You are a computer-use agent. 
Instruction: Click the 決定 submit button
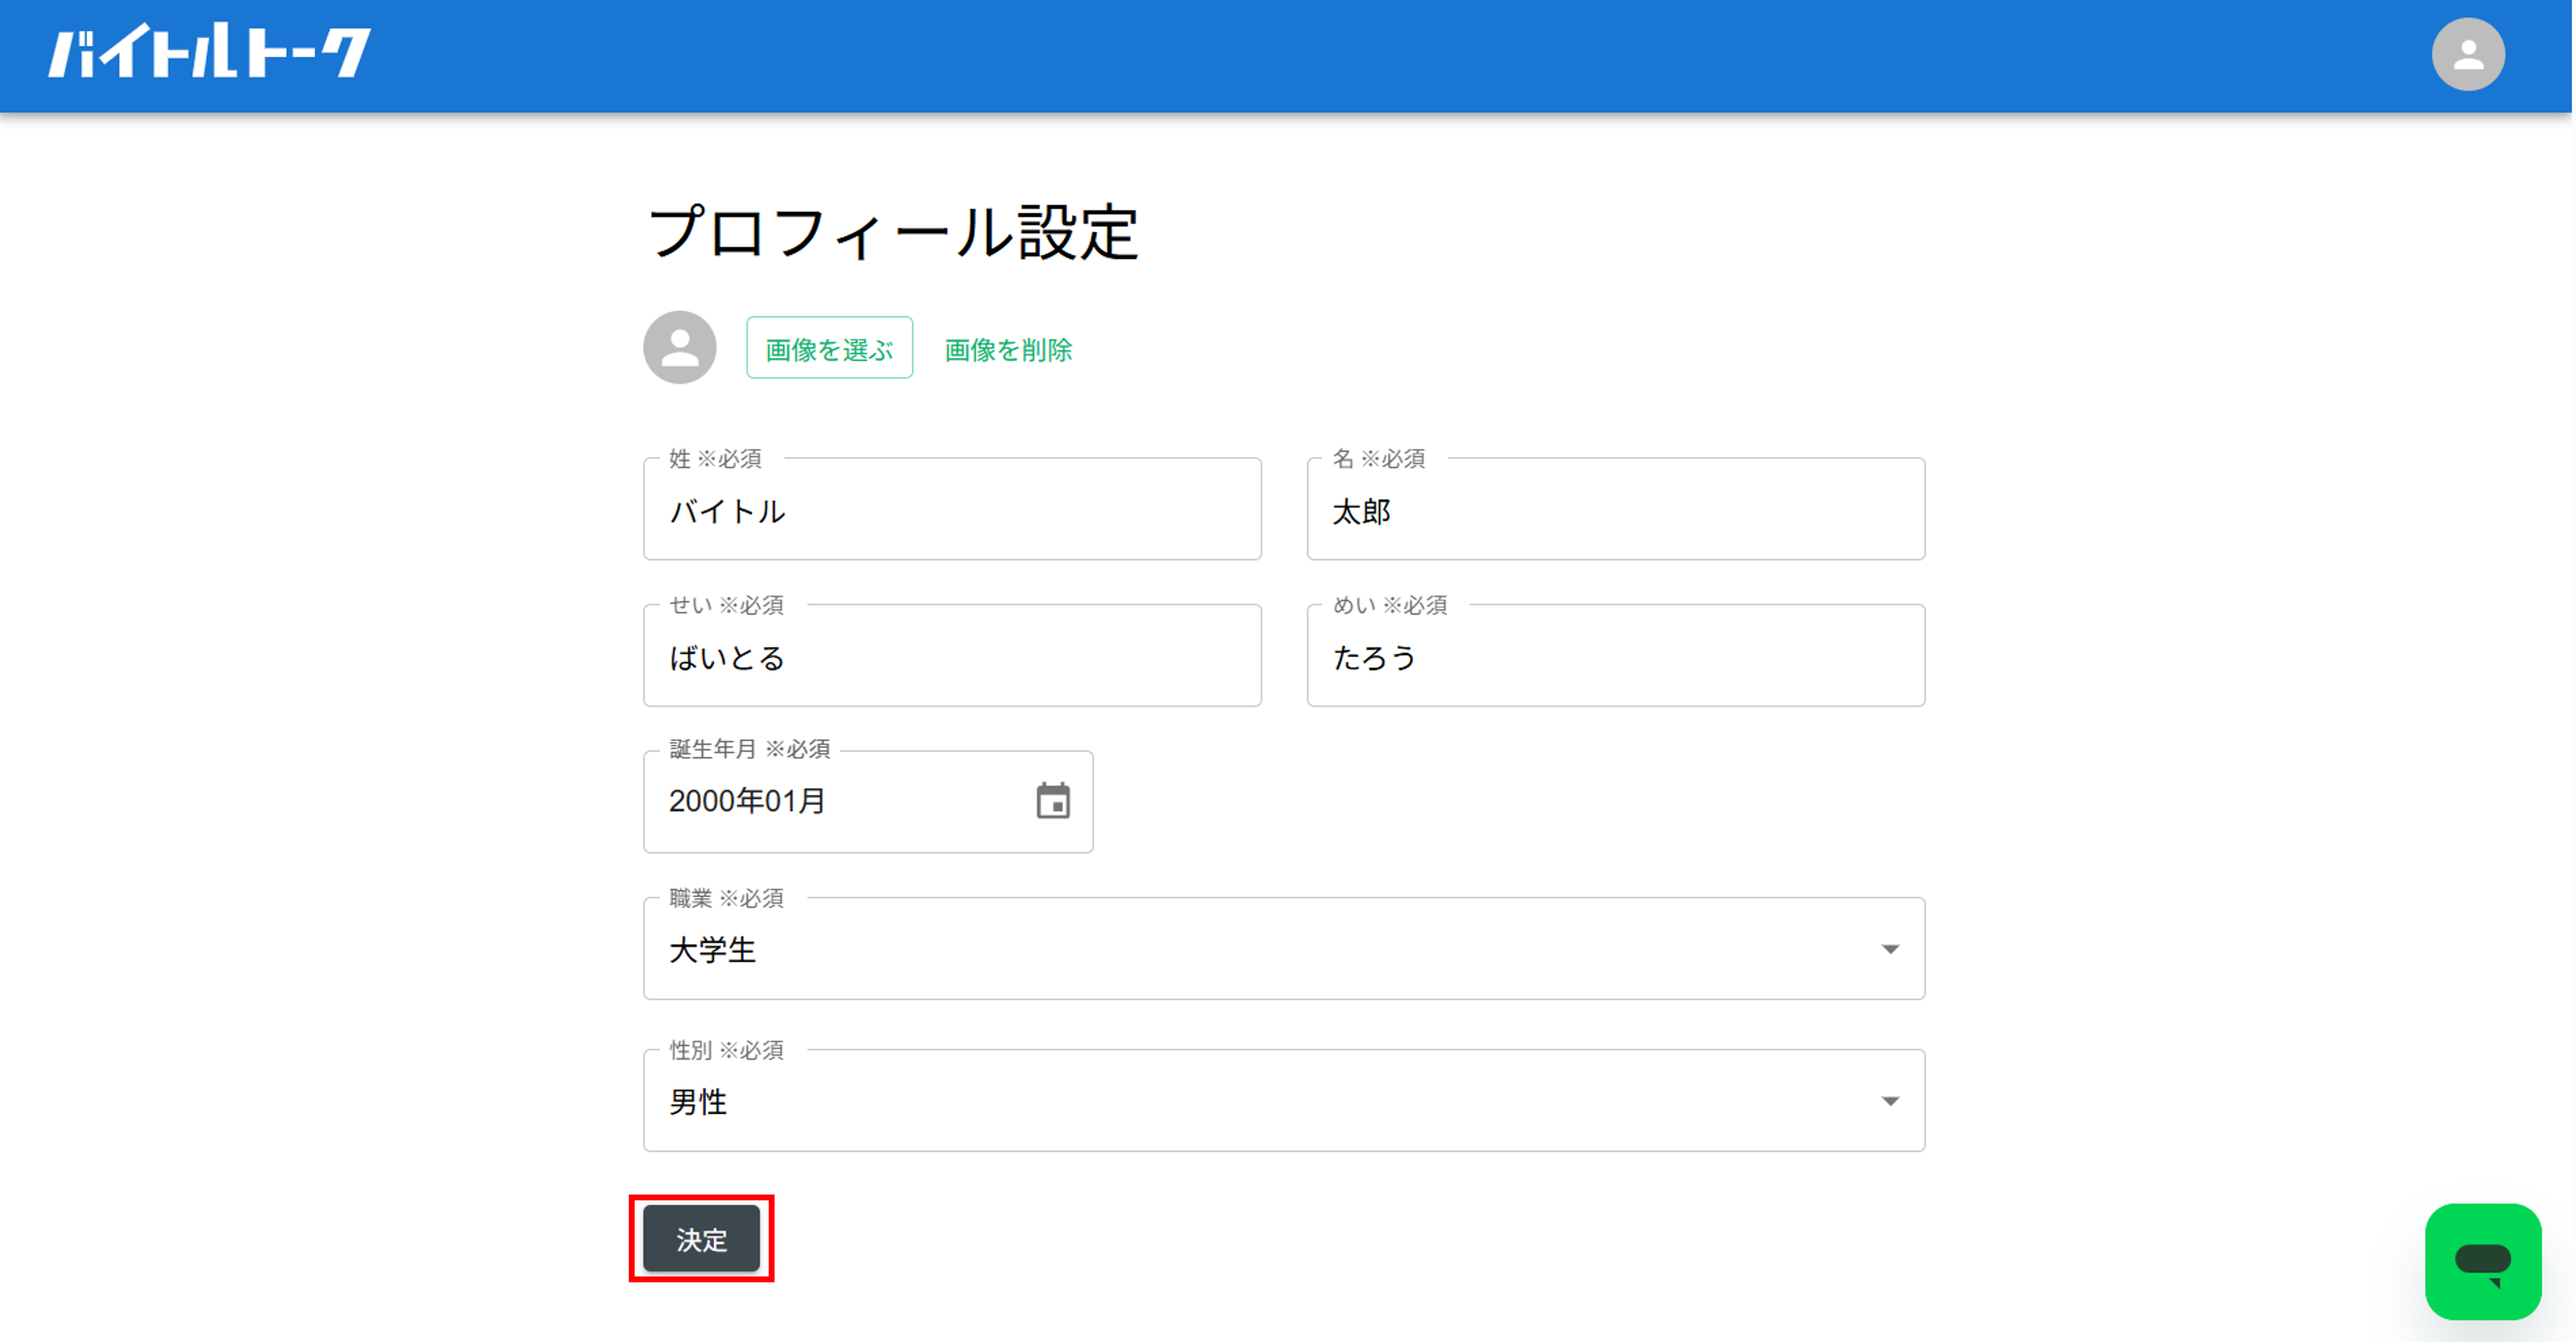tap(701, 1239)
